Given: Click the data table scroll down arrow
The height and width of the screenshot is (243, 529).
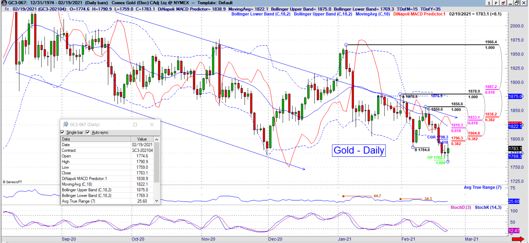Looking at the screenshot, I should point(157,201).
